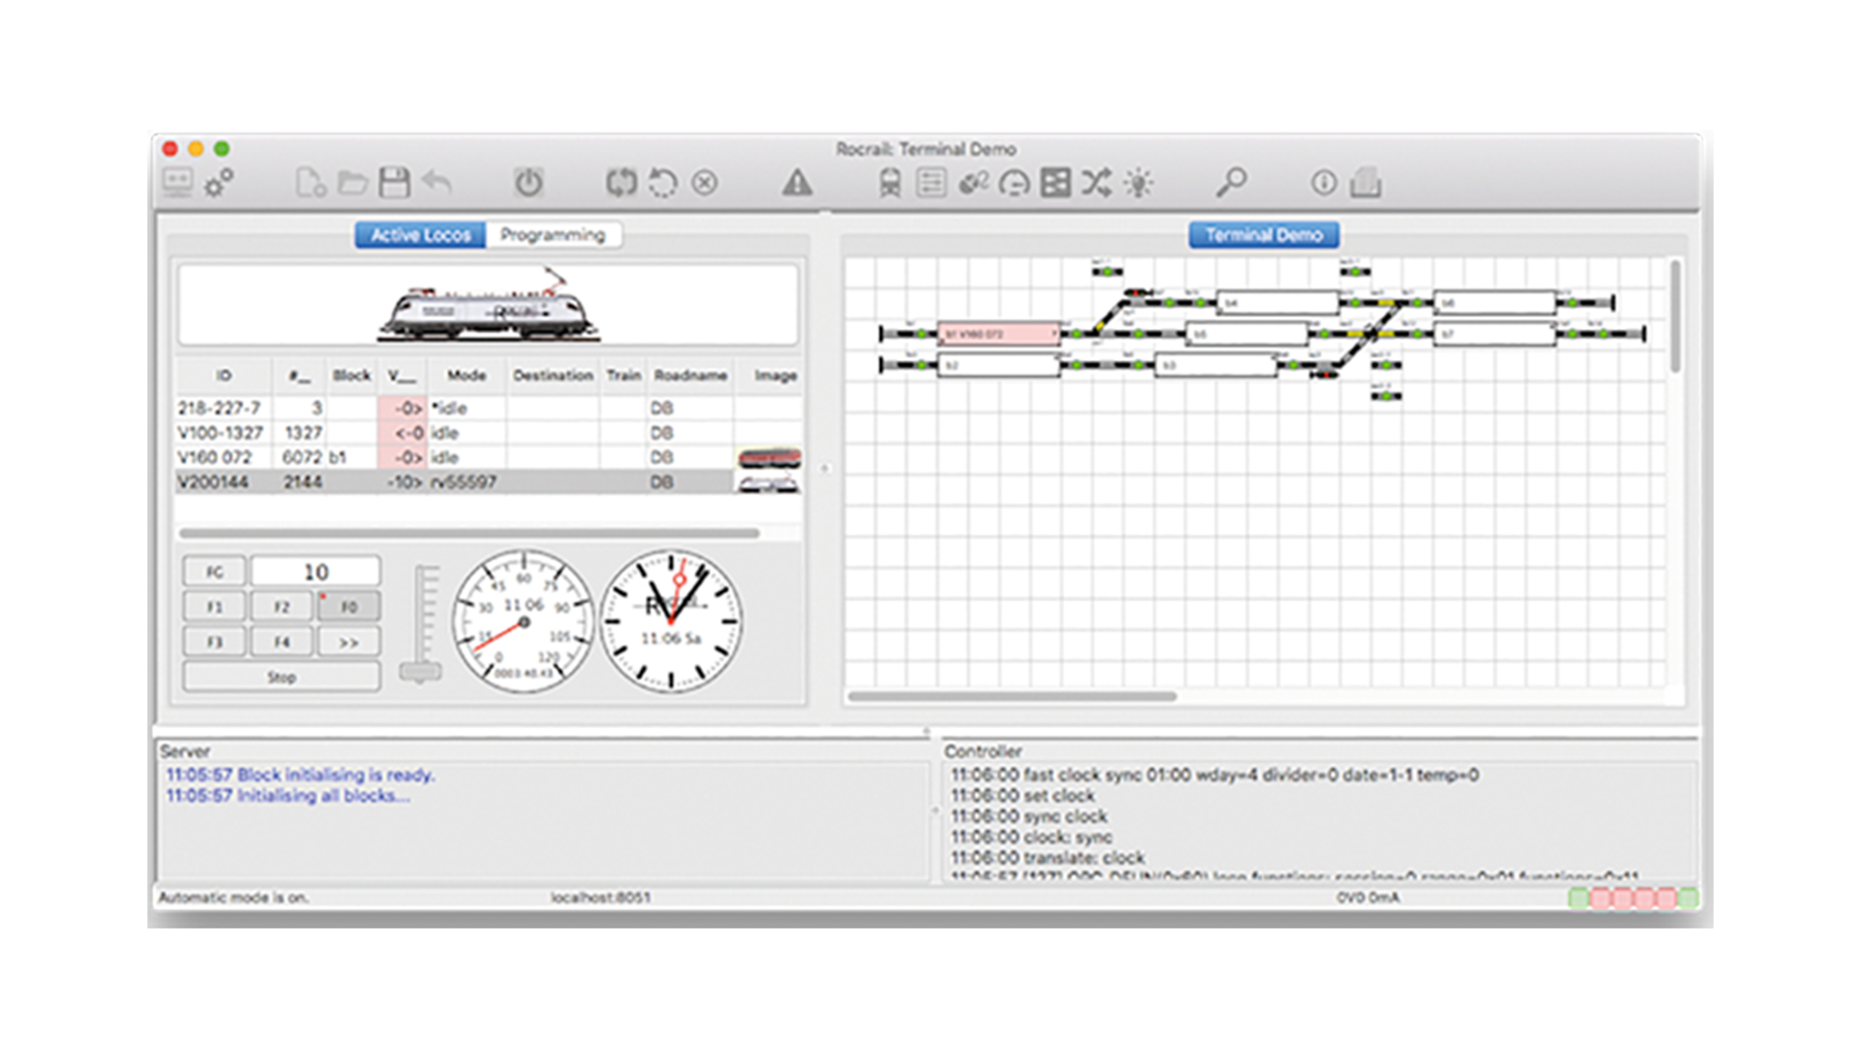Expand more functions with >> button
This screenshot has width=1861, height=1059.
coord(348,642)
